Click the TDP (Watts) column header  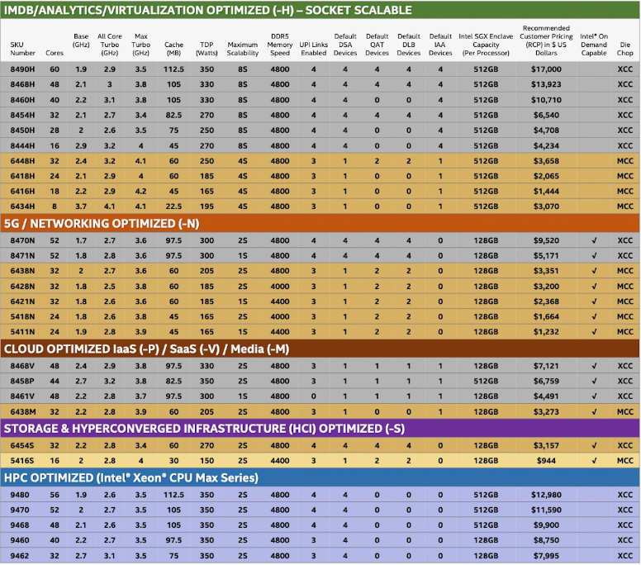(207, 49)
